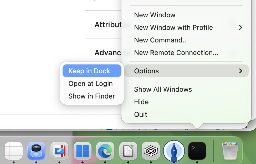Choose New Command…
The height and width of the screenshot is (164, 256).
[x=161, y=40]
